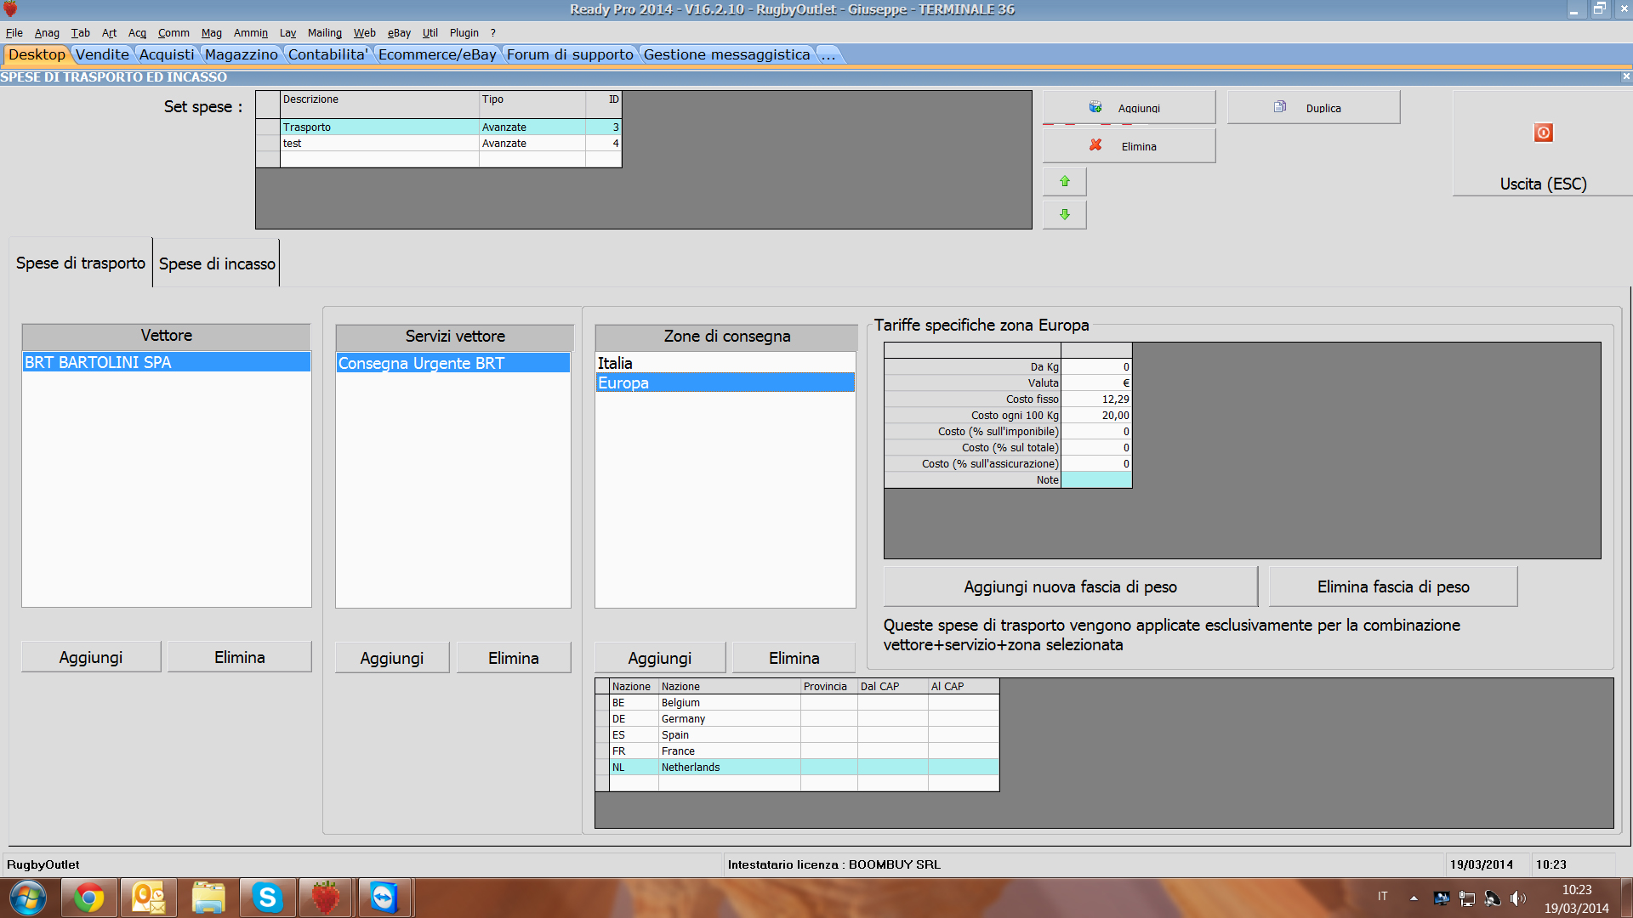
Task: Select the Spese di incasso tab
Action: (x=217, y=264)
